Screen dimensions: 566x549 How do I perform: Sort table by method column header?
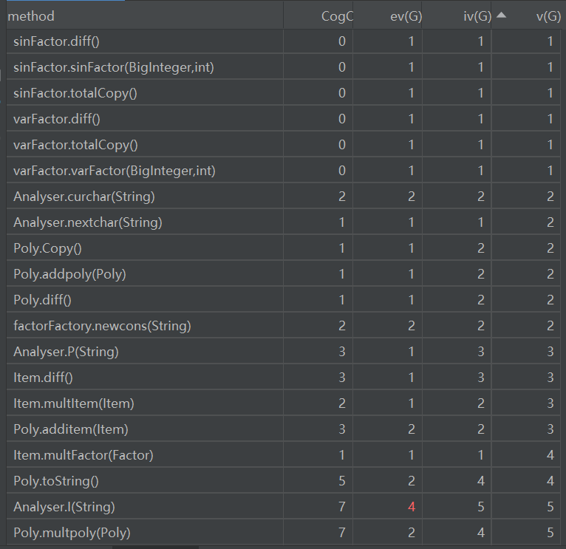[x=31, y=16]
